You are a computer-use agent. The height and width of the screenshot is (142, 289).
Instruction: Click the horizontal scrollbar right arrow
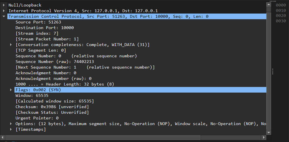(263, 138)
